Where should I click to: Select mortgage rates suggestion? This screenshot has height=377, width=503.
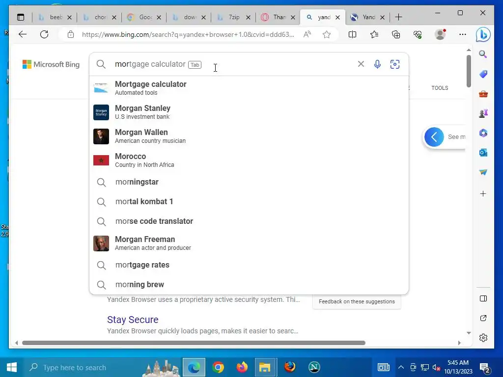coord(249,265)
